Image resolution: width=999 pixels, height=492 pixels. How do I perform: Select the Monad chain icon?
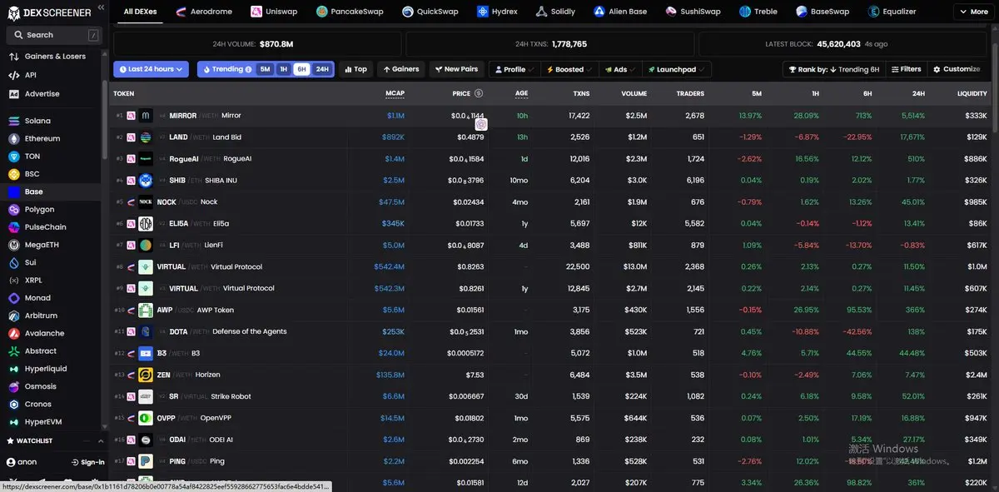click(13, 298)
